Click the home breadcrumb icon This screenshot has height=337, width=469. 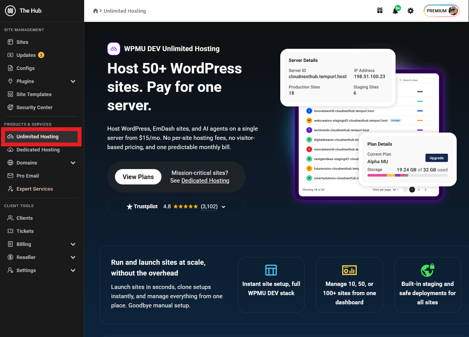click(96, 11)
